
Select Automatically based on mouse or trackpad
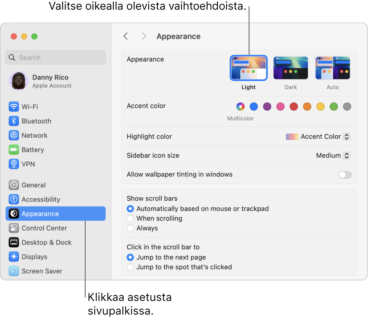(x=130, y=208)
